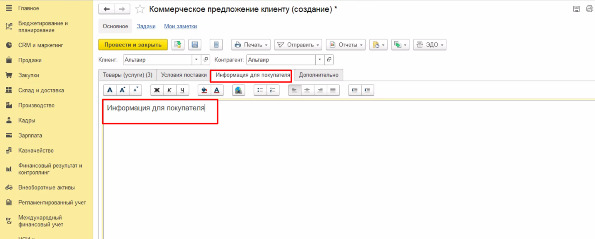Add document to favorites star
595x239 pixels.
tap(140, 9)
